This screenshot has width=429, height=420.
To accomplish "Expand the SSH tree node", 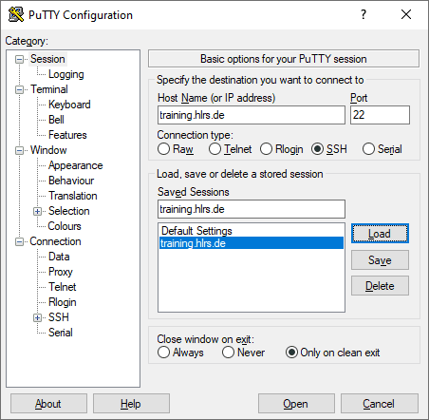I will [x=38, y=317].
